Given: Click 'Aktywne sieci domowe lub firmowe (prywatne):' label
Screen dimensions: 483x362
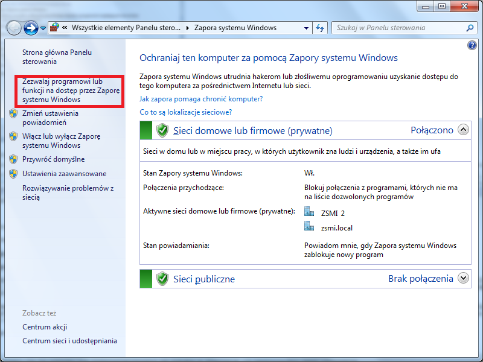Looking at the screenshot, I should coord(219,211).
